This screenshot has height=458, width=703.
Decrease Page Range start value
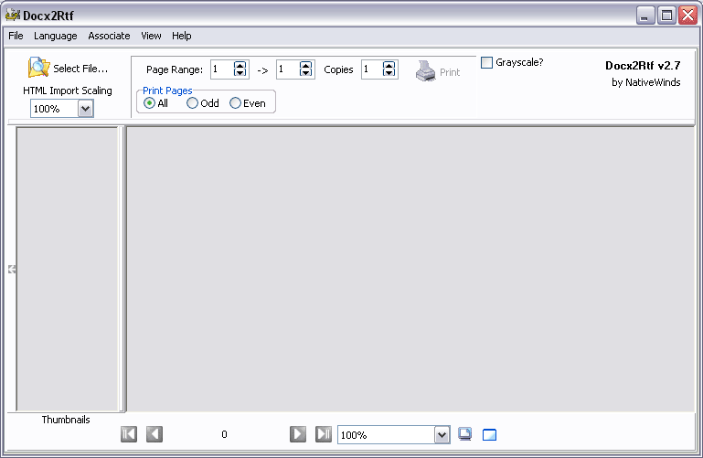(x=240, y=72)
